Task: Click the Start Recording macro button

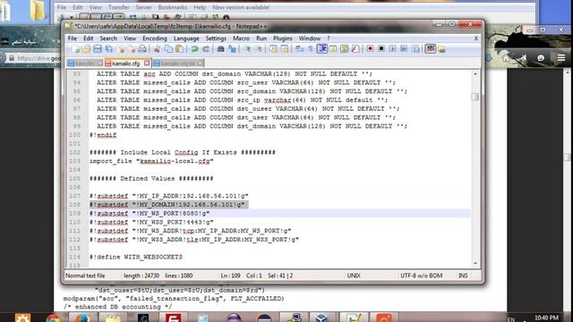Action: coord(370,49)
